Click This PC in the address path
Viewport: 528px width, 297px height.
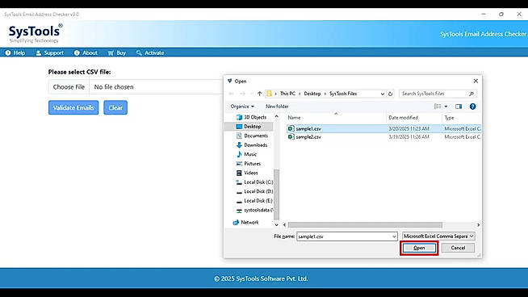[x=287, y=94]
